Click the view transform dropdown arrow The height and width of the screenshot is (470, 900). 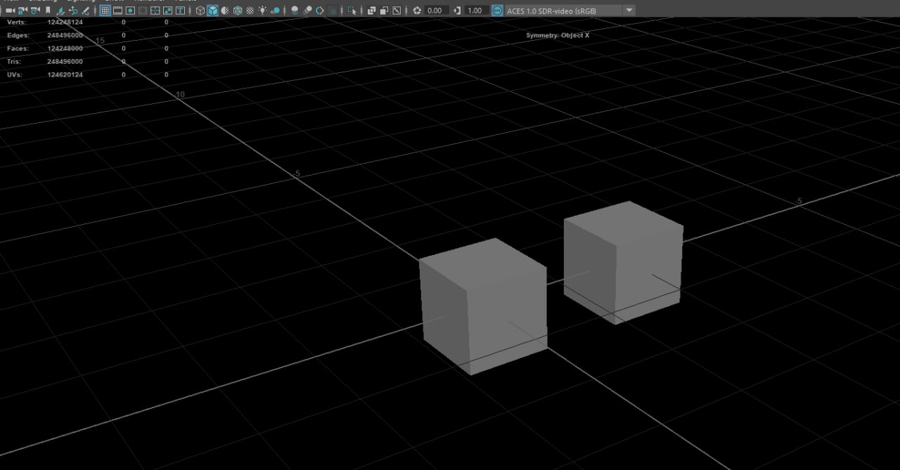(629, 11)
